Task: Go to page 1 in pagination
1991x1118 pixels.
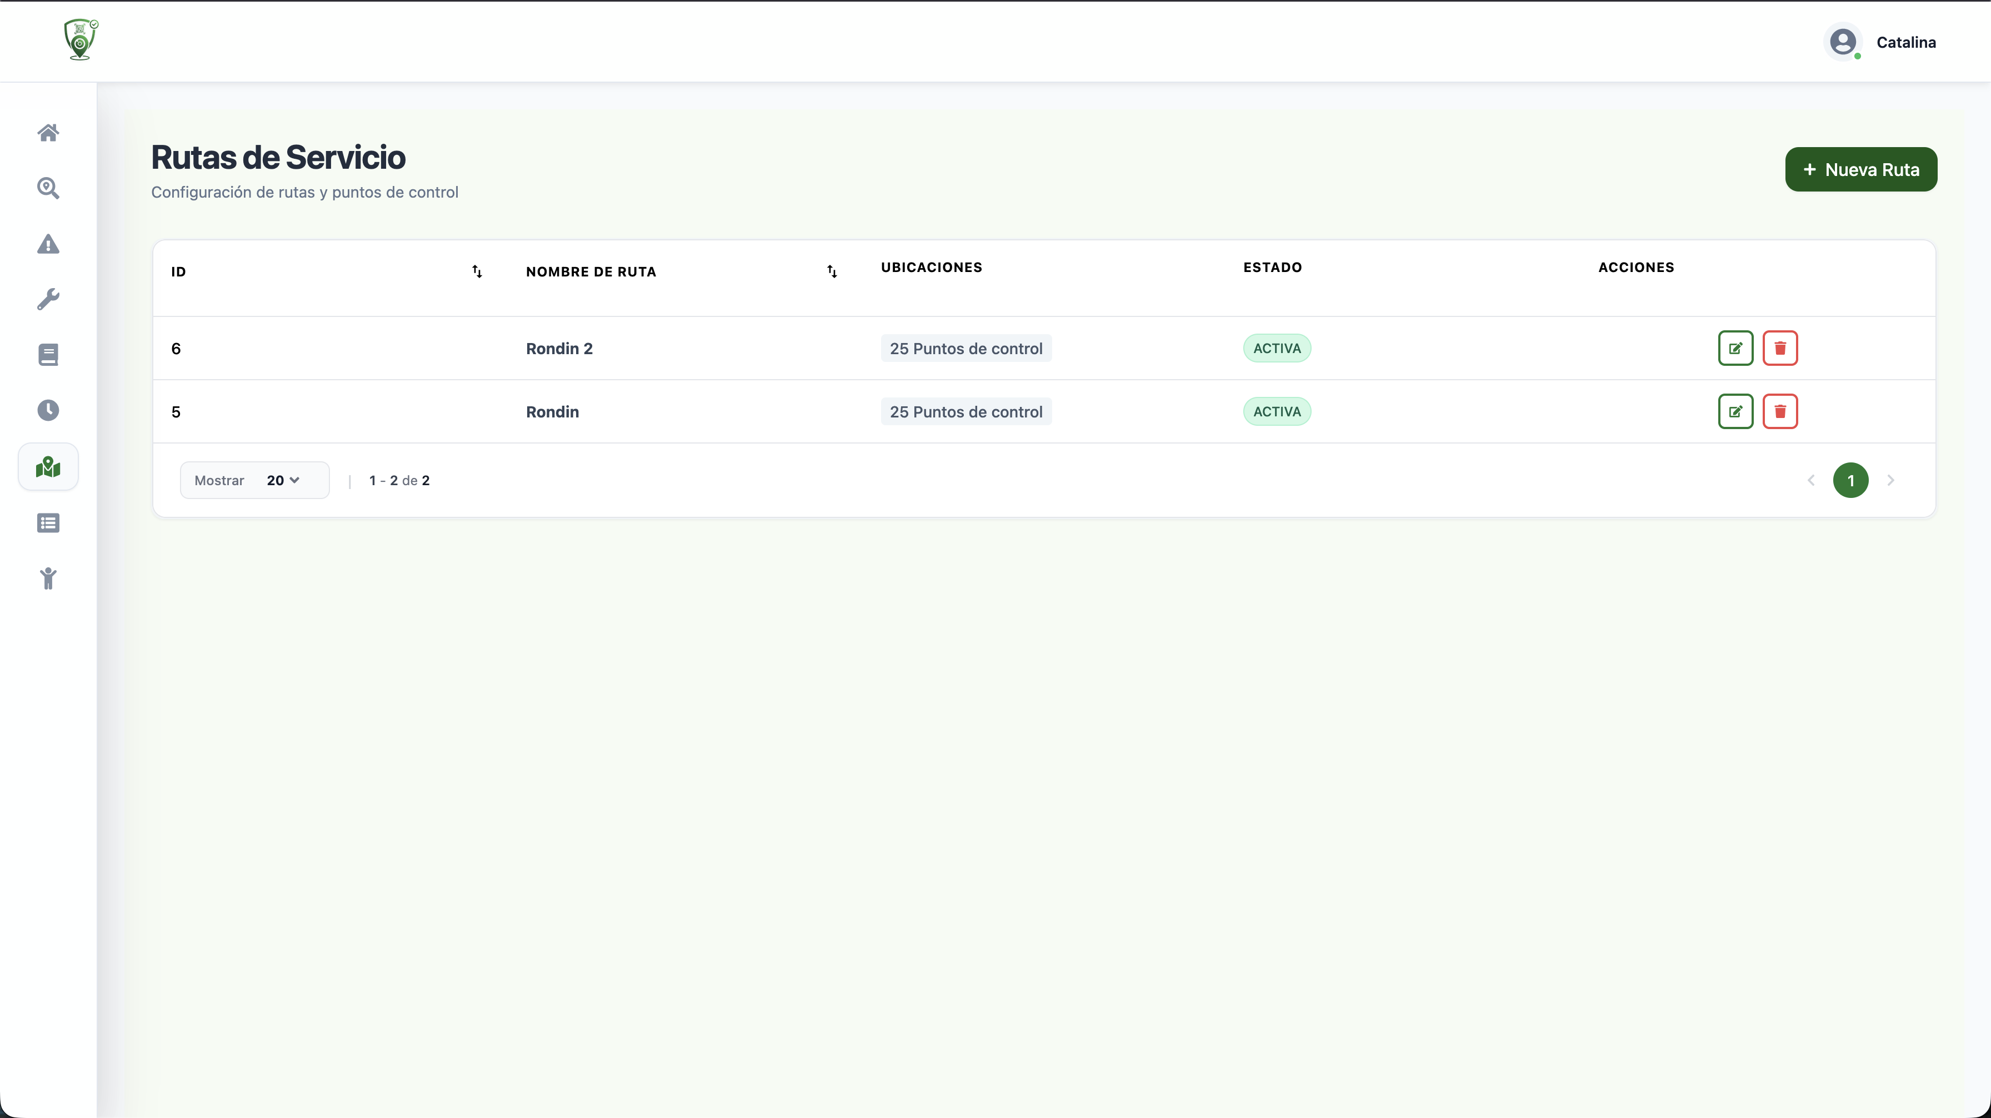Action: pos(1850,480)
